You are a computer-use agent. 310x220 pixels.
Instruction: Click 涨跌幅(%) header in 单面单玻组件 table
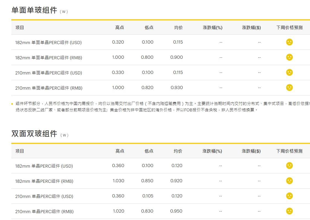(x=213, y=28)
